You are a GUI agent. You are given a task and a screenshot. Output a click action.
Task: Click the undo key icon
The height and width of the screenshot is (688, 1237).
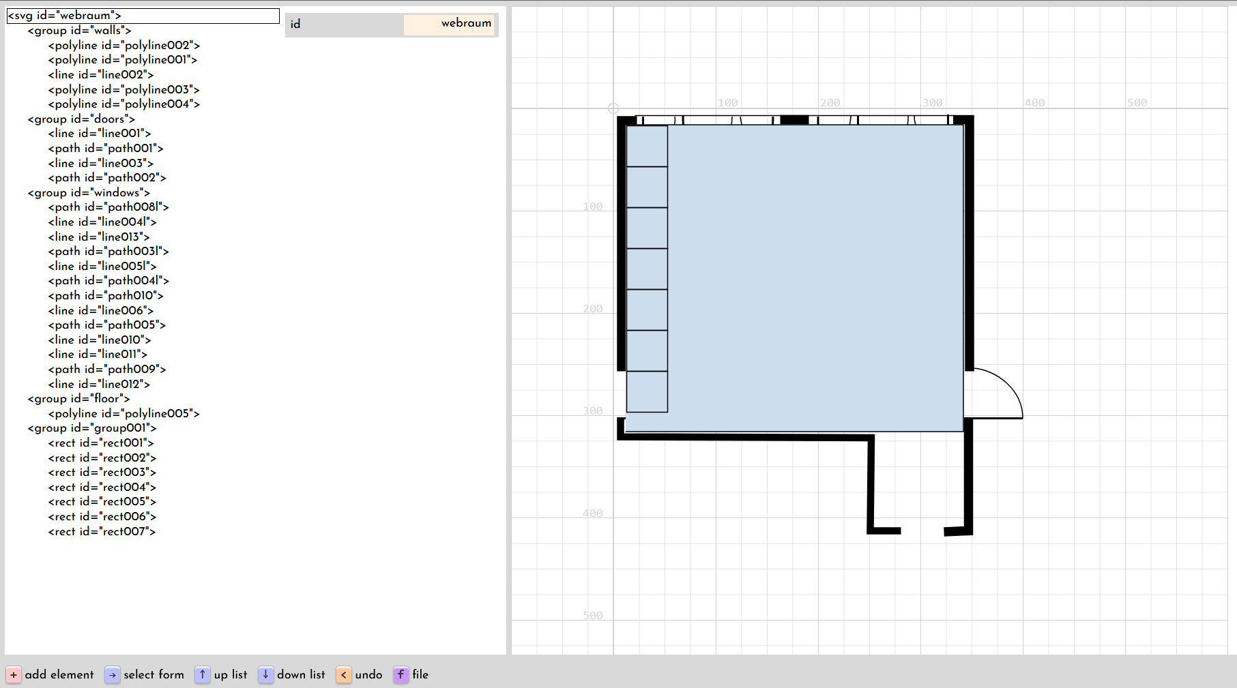[x=344, y=674]
